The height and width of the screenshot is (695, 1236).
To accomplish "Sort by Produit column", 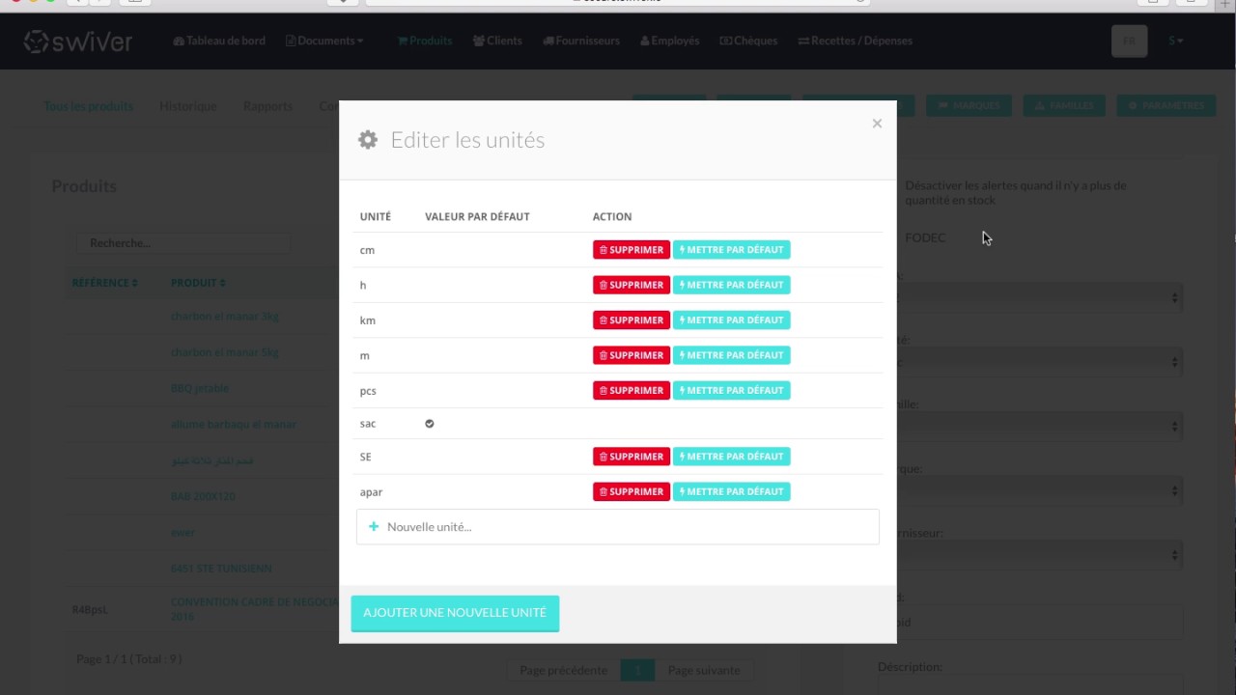I will [x=198, y=283].
